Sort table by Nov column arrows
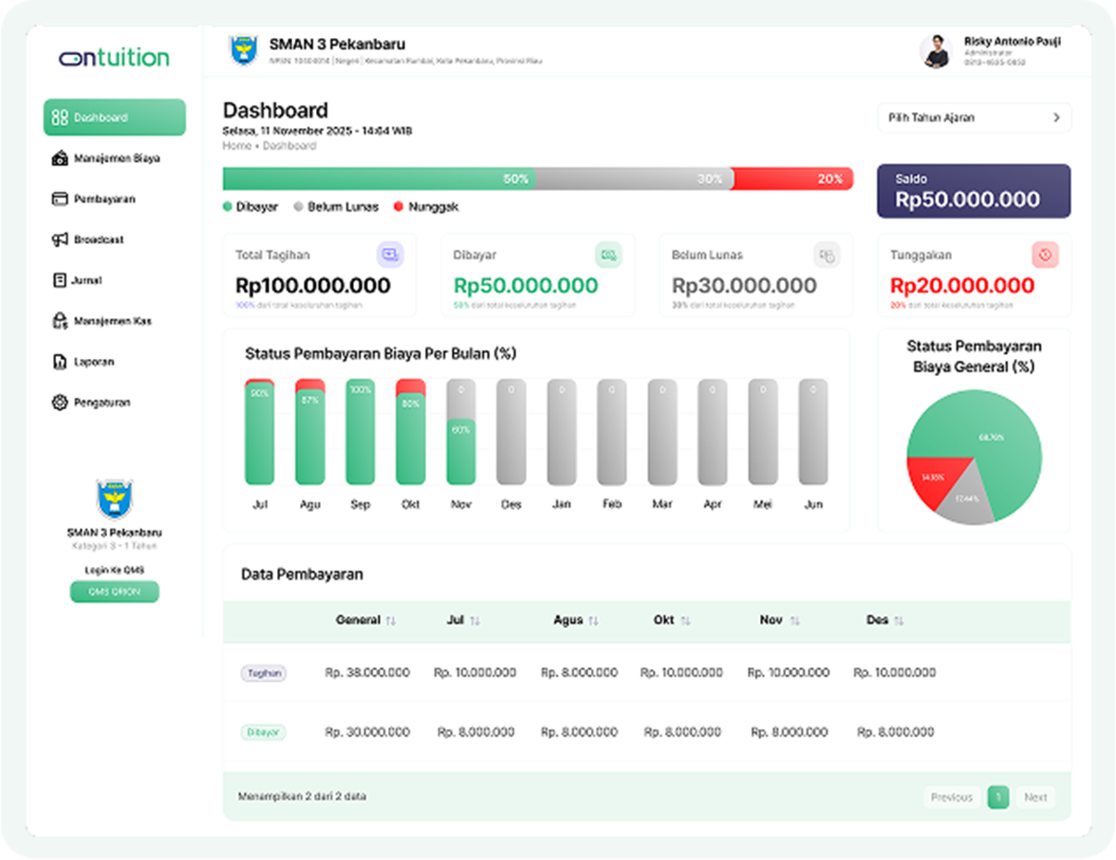1116x860 pixels. [x=794, y=621]
